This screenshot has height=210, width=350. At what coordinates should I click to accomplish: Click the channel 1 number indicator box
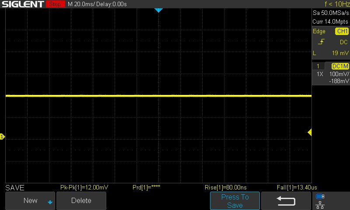318,66
